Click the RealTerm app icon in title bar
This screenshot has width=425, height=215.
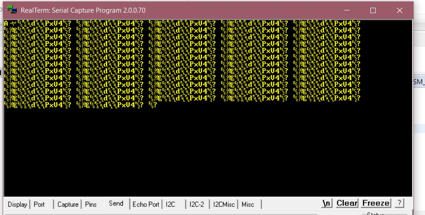coord(12,10)
